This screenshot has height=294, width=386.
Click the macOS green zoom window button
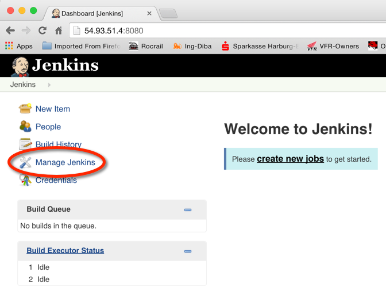(33, 10)
